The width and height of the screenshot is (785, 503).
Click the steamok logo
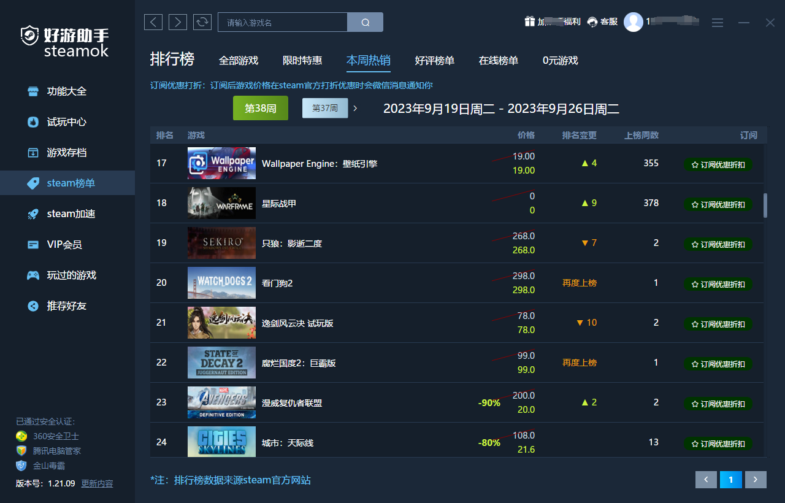pyautogui.click(x=65, y=42)
